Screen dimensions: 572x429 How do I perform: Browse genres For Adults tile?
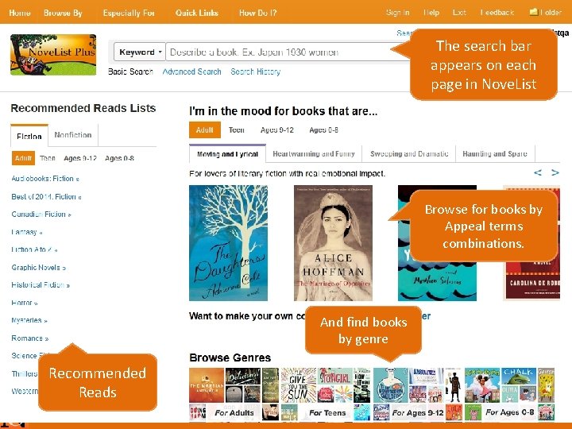click(234, 394)
